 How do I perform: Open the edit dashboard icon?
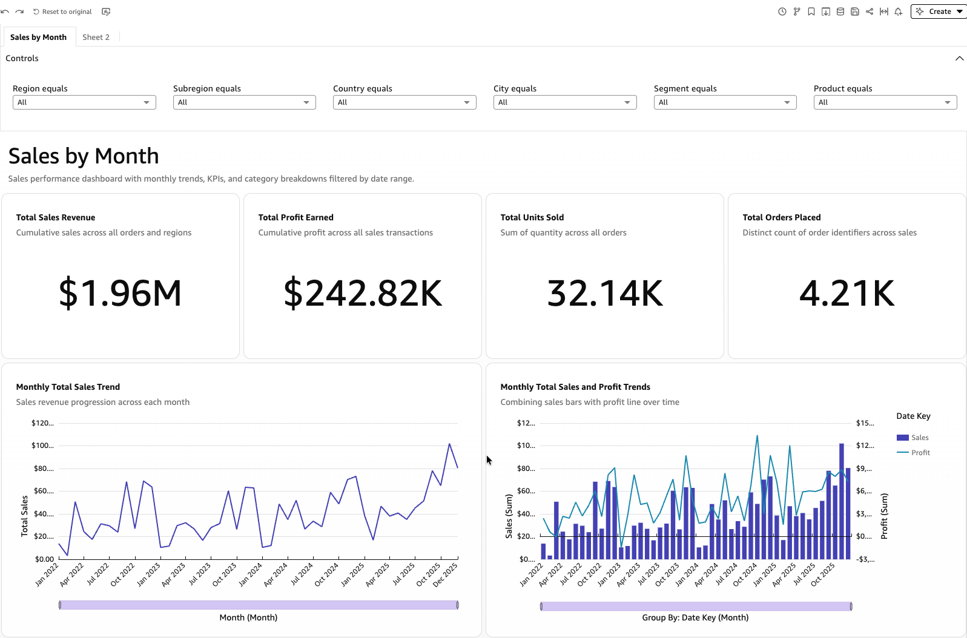pos(106,12)
